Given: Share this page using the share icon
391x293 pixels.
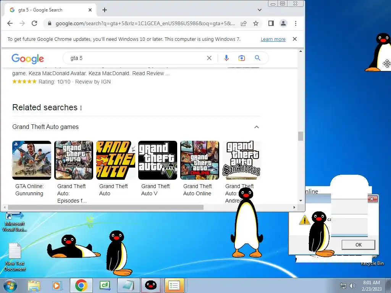Looking at the screenshot, I should click(244, 23).
